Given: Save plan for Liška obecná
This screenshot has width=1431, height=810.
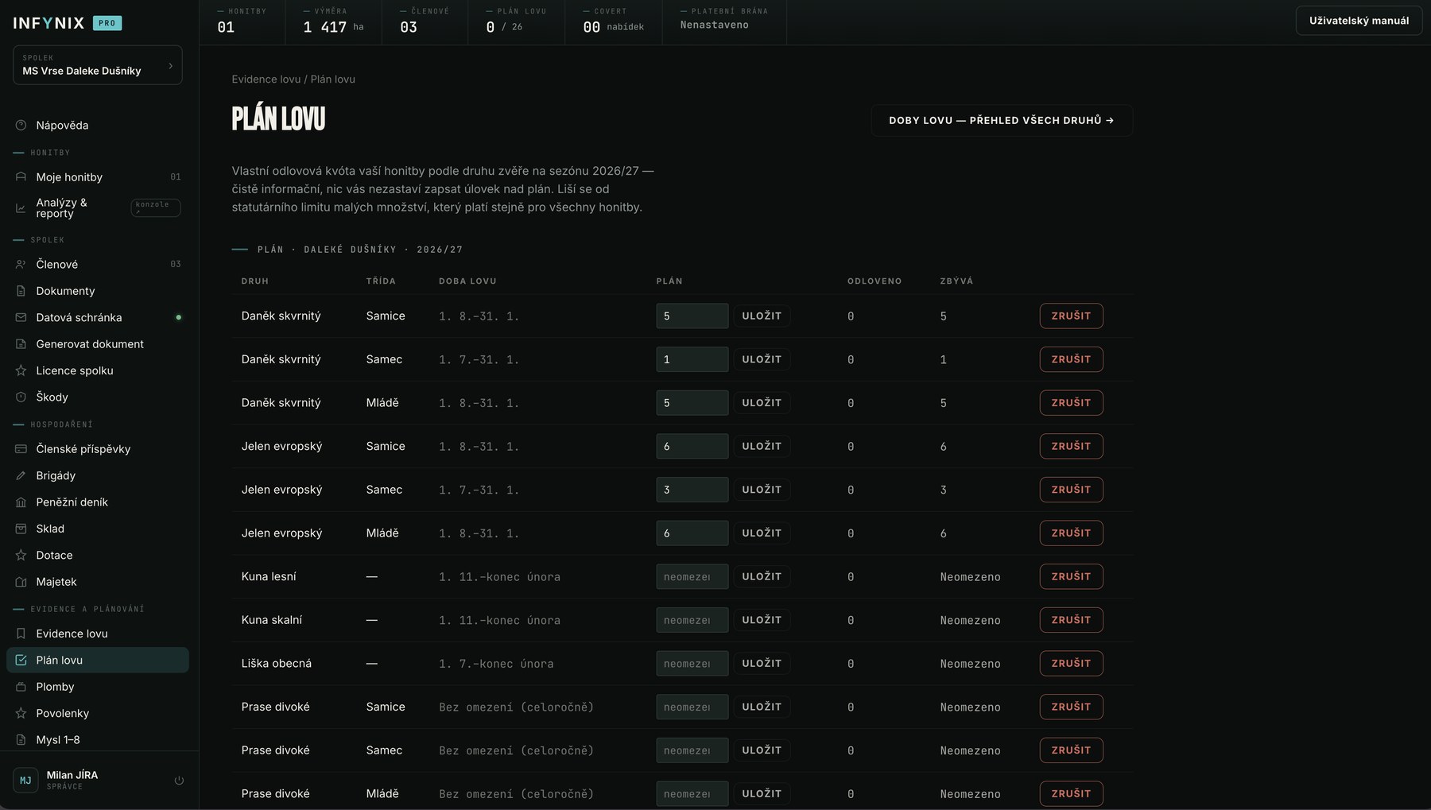Looking at the screenshot, I should click(x=762, y=664).
